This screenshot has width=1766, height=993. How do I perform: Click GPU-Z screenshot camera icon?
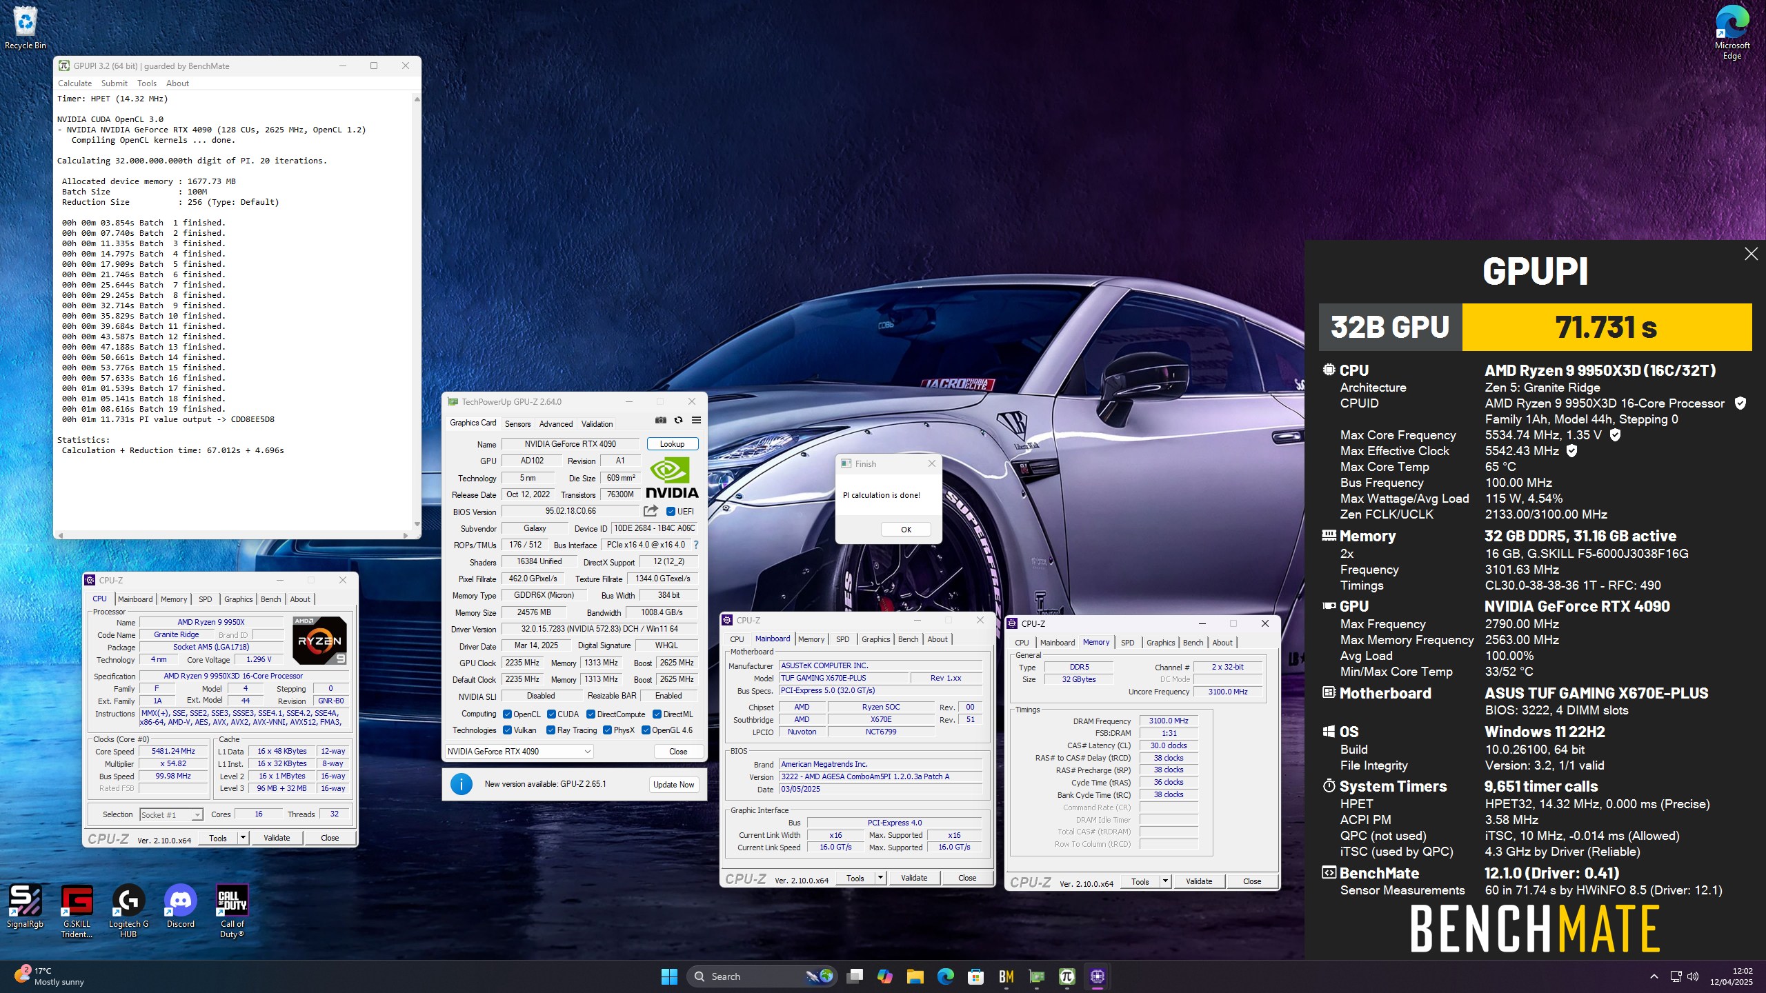point(661,420)
